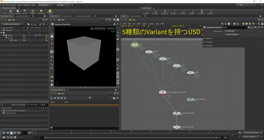
Task: Open the Karma Persp viewport dropdown
Action: pos(100,28)
